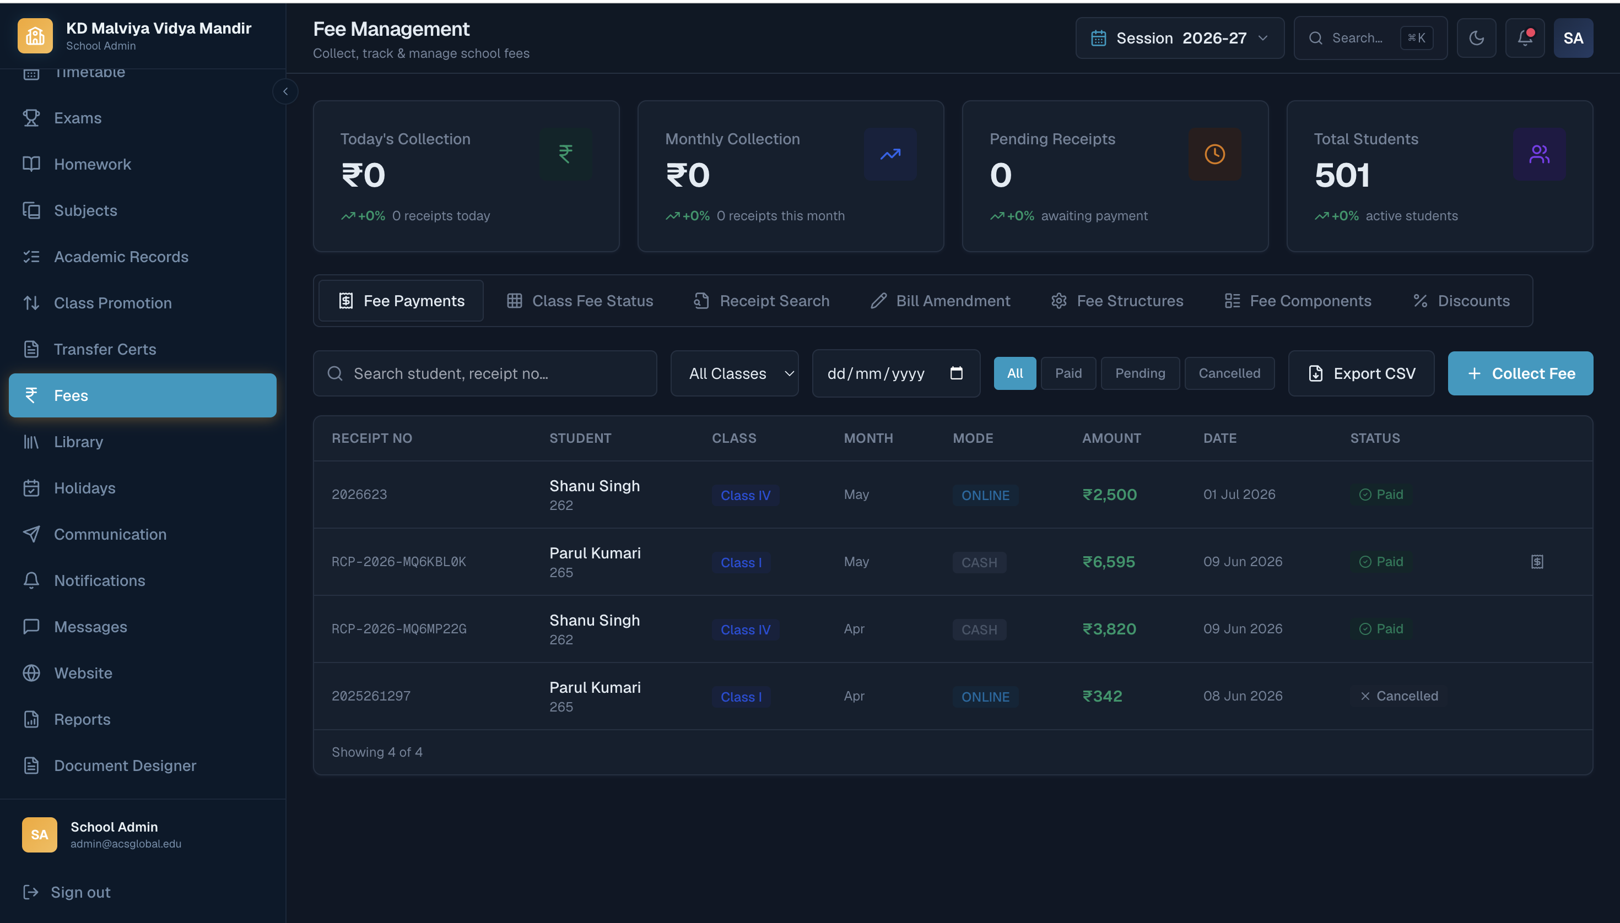Click the RECEIPT NO column header
This screenshot has height=923, width=1620.
tap(372, 438)
